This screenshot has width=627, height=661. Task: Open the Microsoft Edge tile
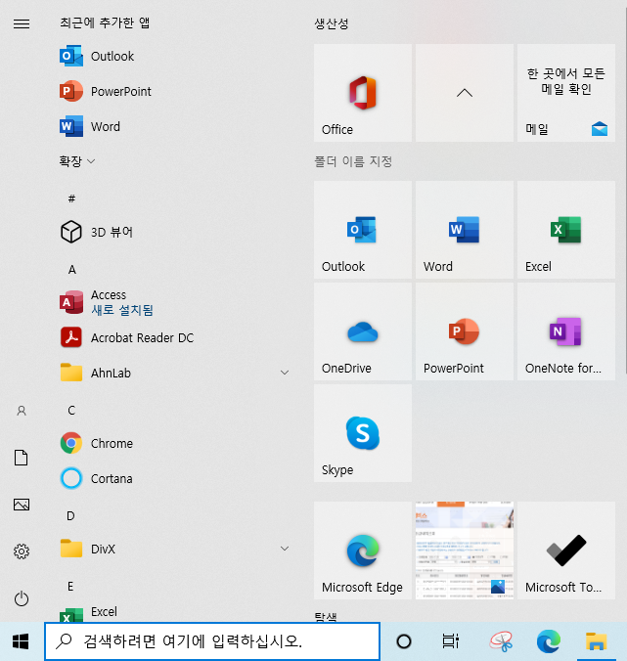[363, 551]
